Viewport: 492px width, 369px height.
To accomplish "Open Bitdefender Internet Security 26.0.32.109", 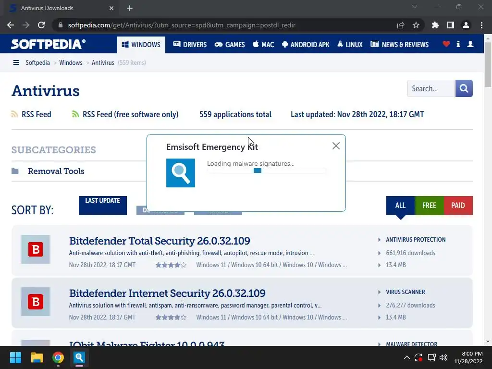I will pyautogui.click(x=167, y=293).
